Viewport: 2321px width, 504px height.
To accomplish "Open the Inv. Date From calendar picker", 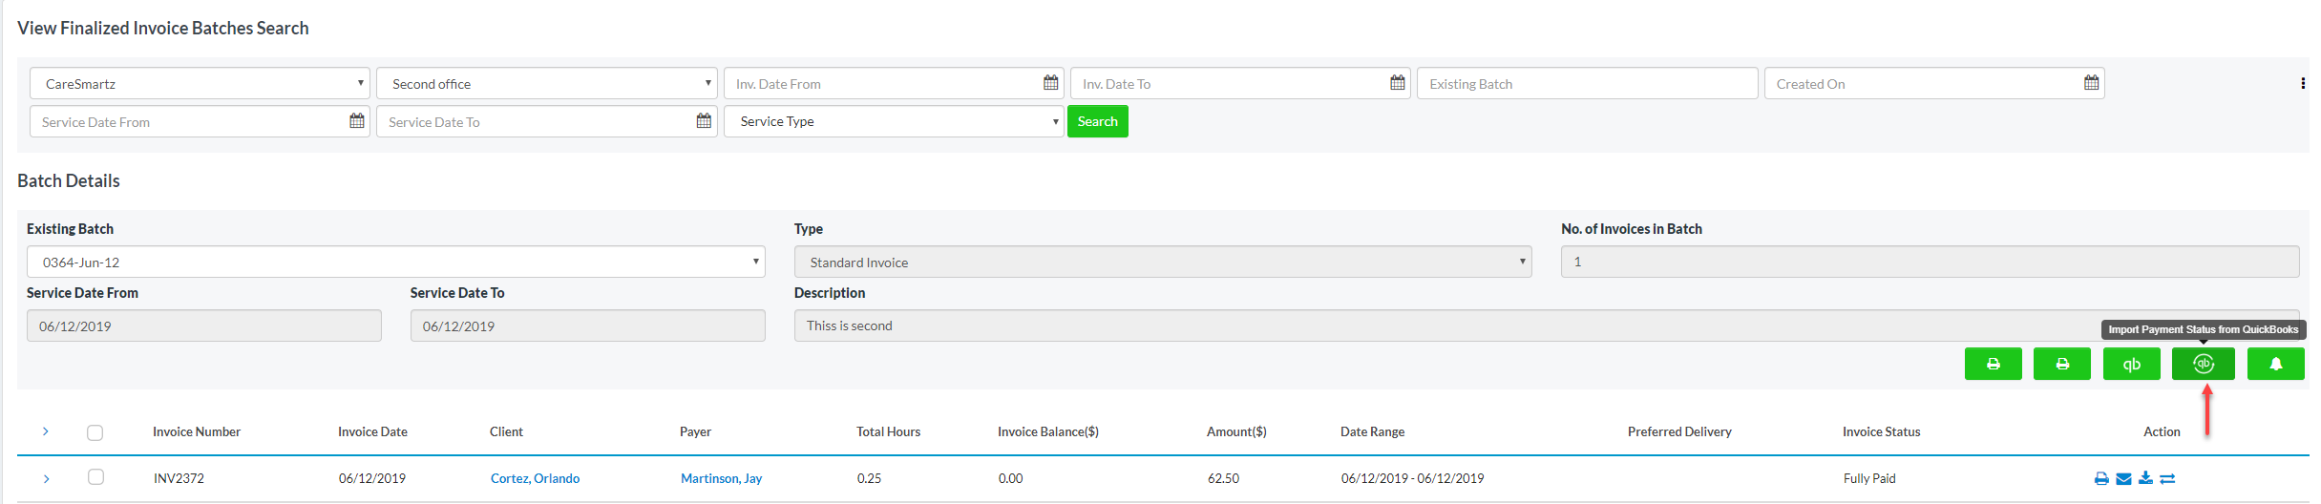I will [x=1050, y=83].
